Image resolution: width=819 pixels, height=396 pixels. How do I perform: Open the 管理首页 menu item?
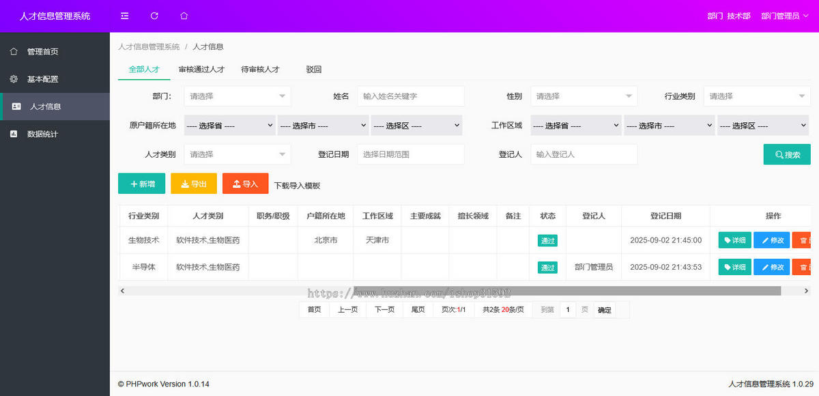pyautogui.click(x=55, y=52)
